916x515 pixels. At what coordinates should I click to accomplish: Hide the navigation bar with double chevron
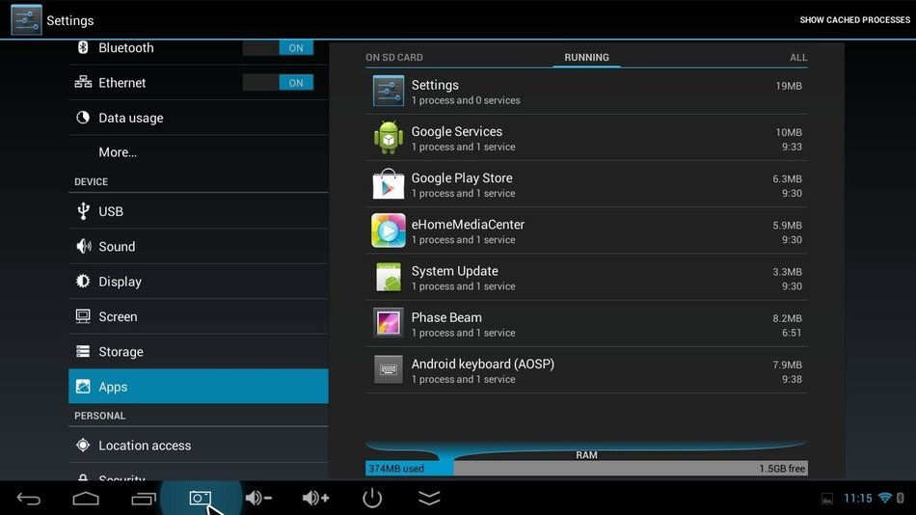click(x=429, y=498)
